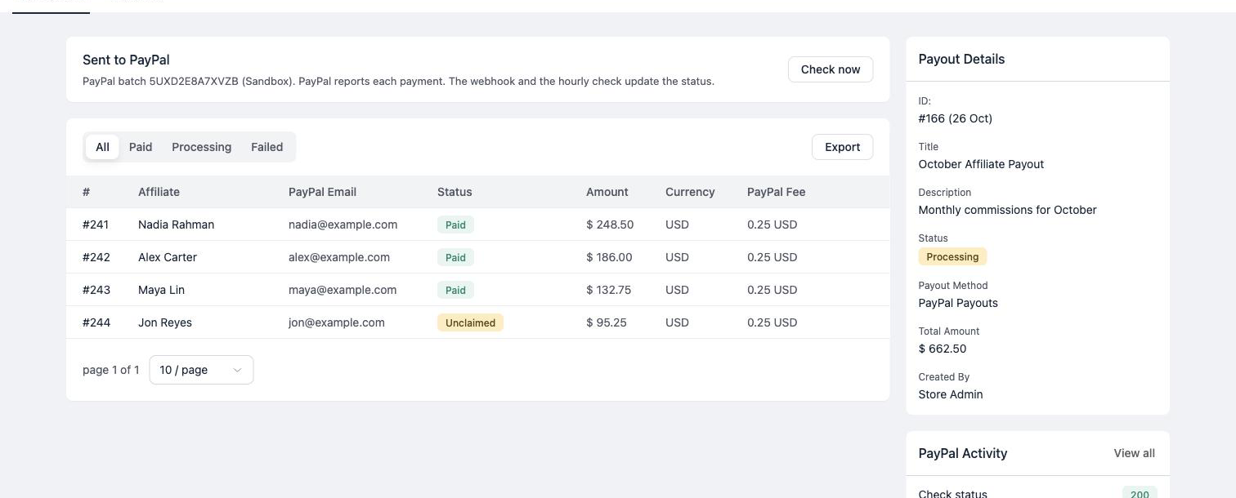The height and width of the screenshot is (498, 1236).
Task: Click the Check status activity entry
Action: 952,493
